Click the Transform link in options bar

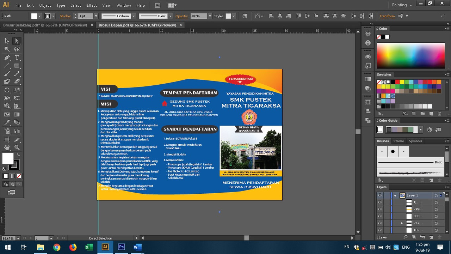[387, 16]
